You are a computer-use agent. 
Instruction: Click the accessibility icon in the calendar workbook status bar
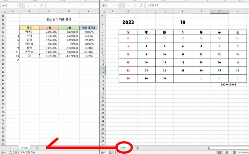[110, 152]
